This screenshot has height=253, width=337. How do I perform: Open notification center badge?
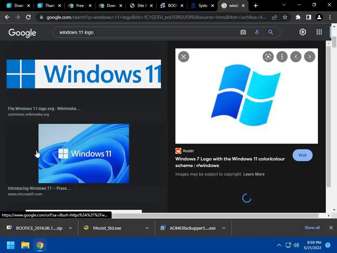click(328, 245)
